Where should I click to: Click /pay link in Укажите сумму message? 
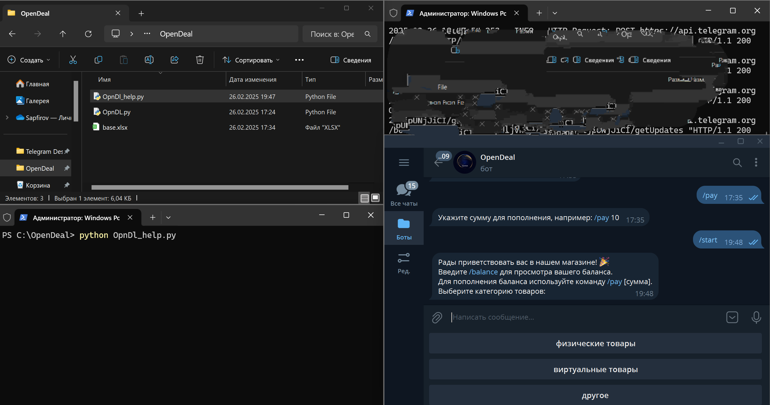point(602,218)
